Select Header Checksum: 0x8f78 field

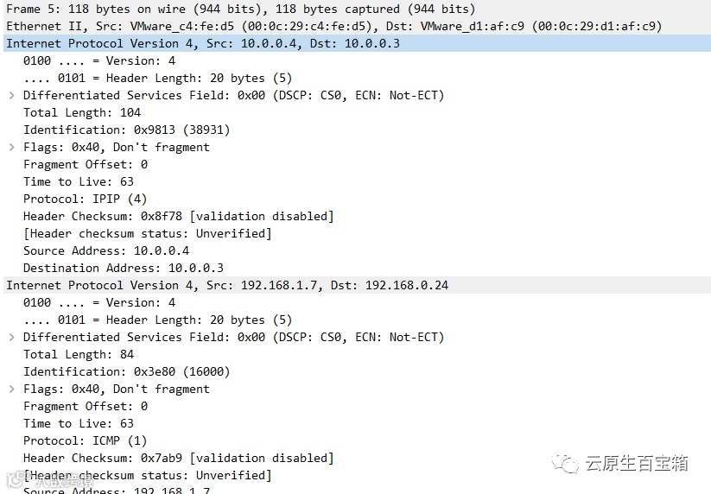(179, 217)
